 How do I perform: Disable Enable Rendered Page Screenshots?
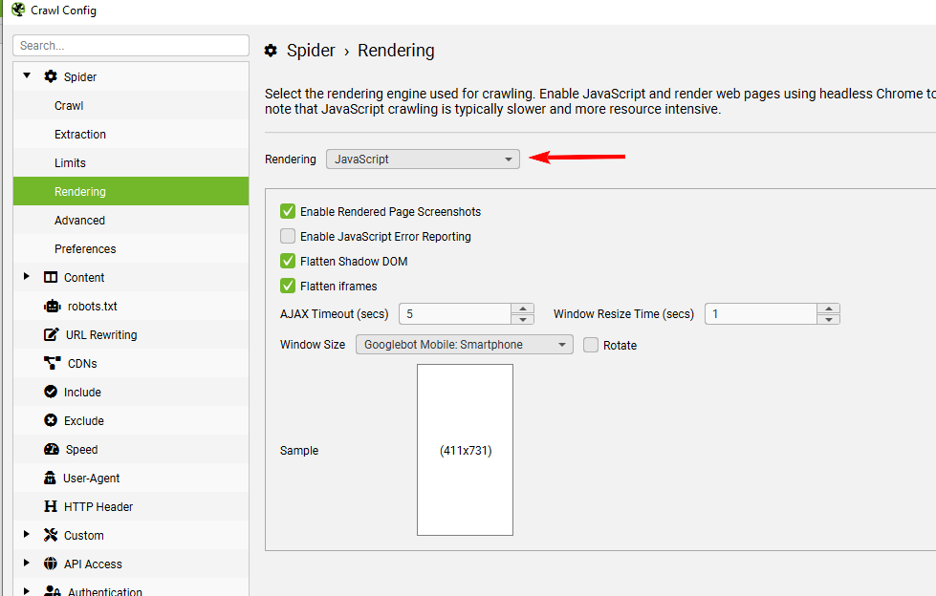point(288,211)
